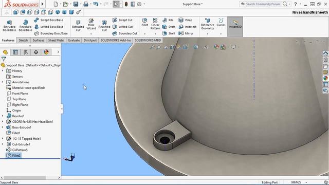Open the Hole Wizard dropdown arrow
Image resolution: width=329 pixels, height=185 pixels.
pyautogui.click(x=91, y=34)
